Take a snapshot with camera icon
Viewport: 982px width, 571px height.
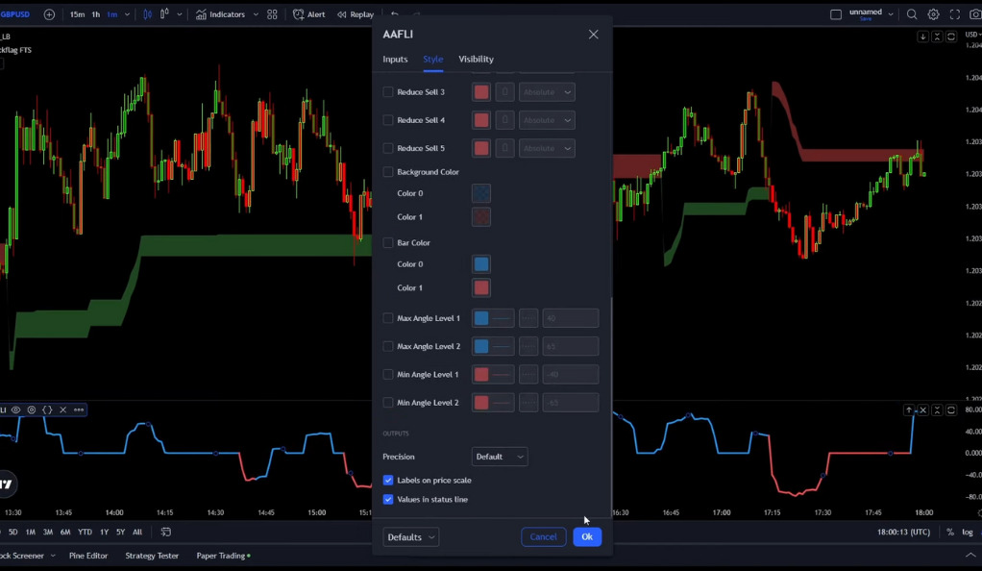(x=975, y=14)
